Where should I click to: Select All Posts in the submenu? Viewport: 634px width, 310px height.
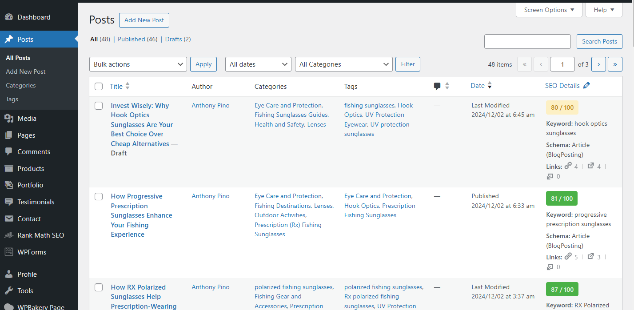pyautogui.click(x=18, y=58)
